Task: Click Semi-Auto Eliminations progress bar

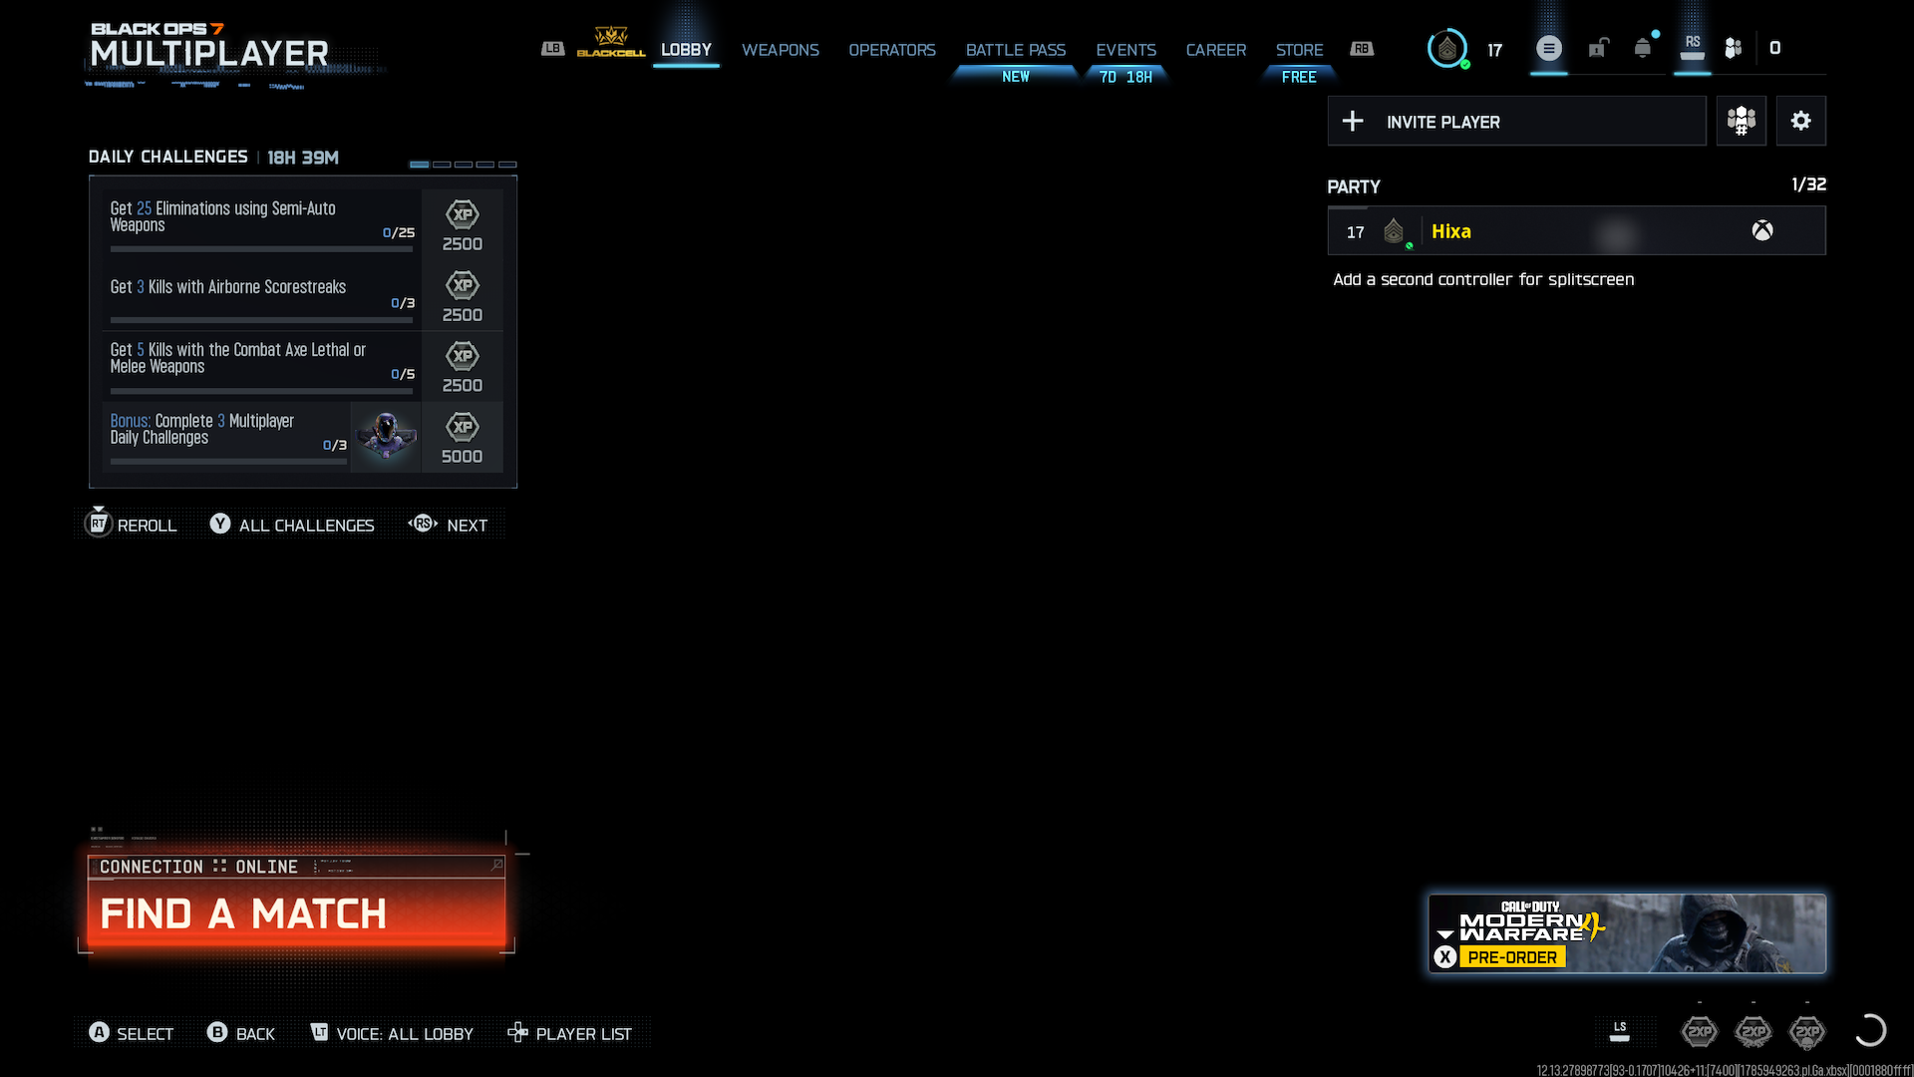Action: (261, 249)
